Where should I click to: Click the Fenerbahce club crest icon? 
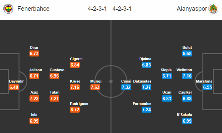coord(8,9)
